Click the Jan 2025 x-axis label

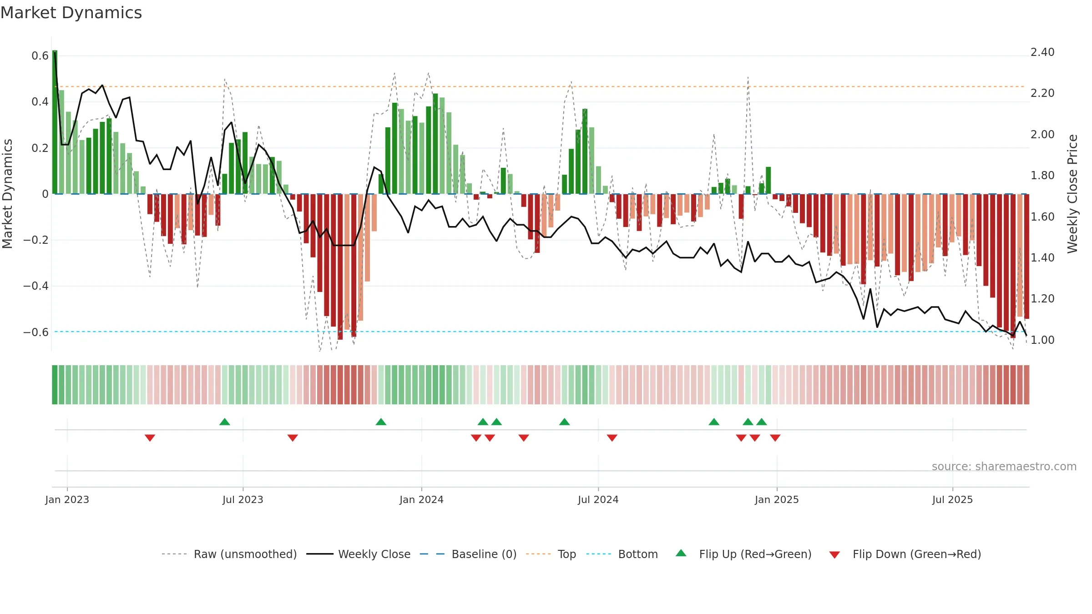tap(777, 499)
